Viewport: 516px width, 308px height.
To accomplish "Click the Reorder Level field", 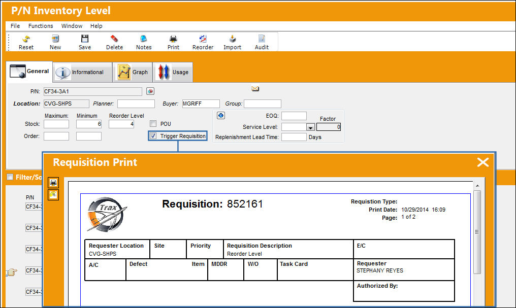I will point(121,124).
